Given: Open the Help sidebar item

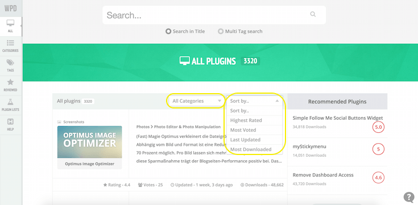Looking at the screenshot, I should pos(11,125).
